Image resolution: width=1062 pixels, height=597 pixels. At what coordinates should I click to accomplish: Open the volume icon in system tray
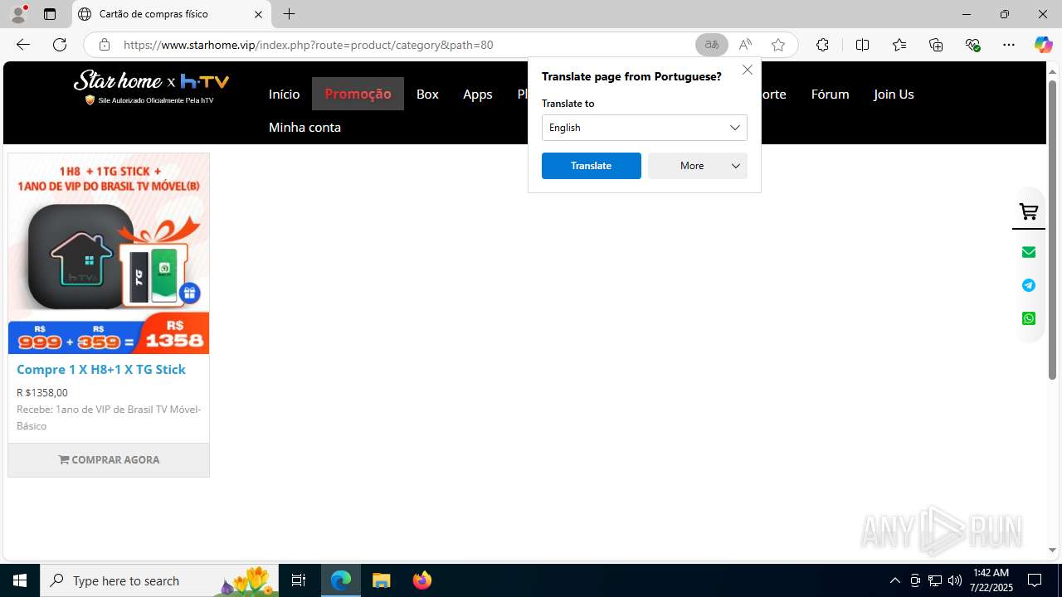click(955, 580)
